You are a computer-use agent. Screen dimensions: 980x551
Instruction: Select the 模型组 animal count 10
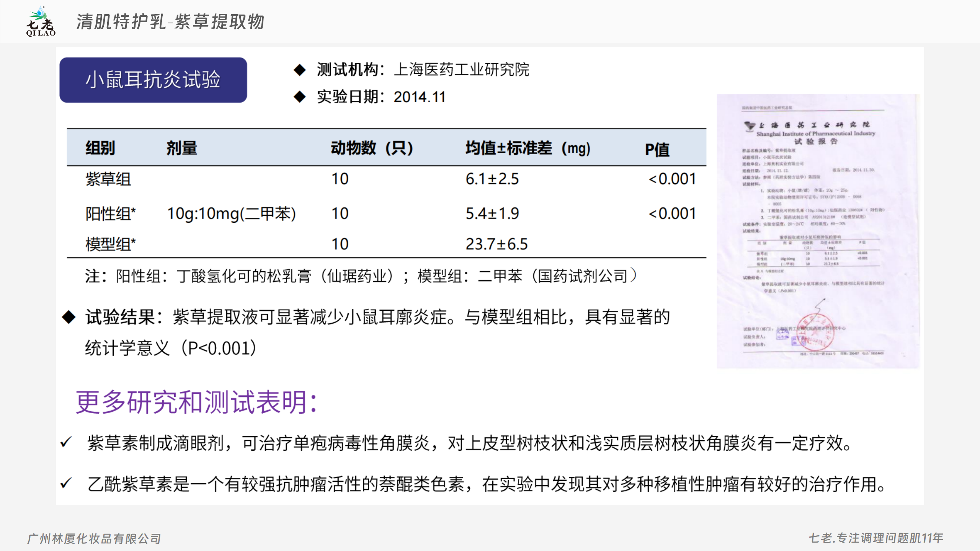pos(340,244)
